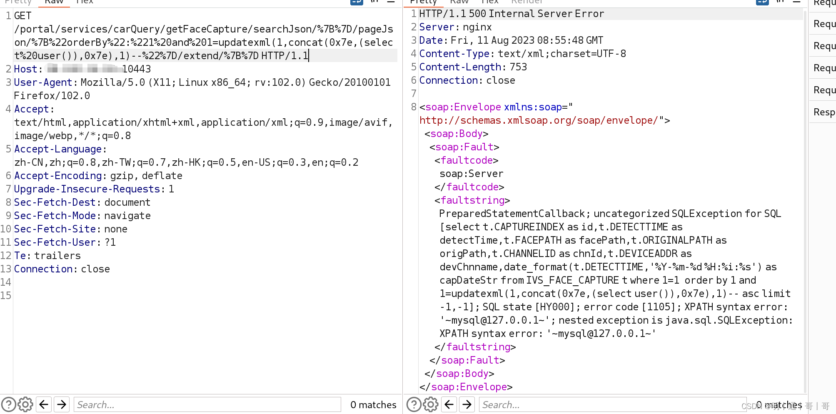Screen dimensions: 836x414
Task: Click the 'soap:Server' faultcode value
Action: coord(472,174)
